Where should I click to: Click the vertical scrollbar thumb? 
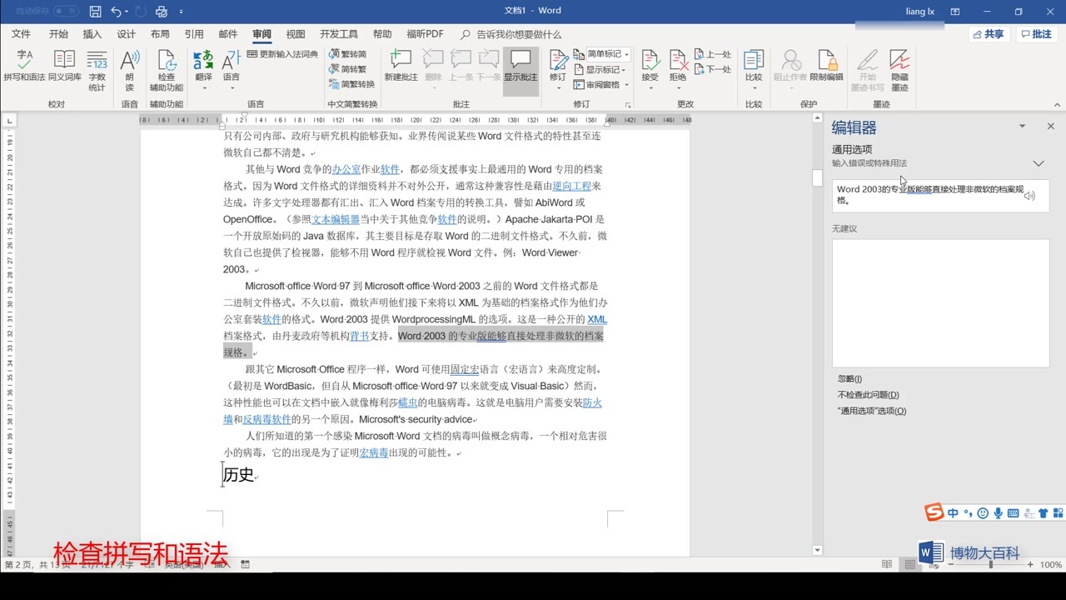(818, 177)
